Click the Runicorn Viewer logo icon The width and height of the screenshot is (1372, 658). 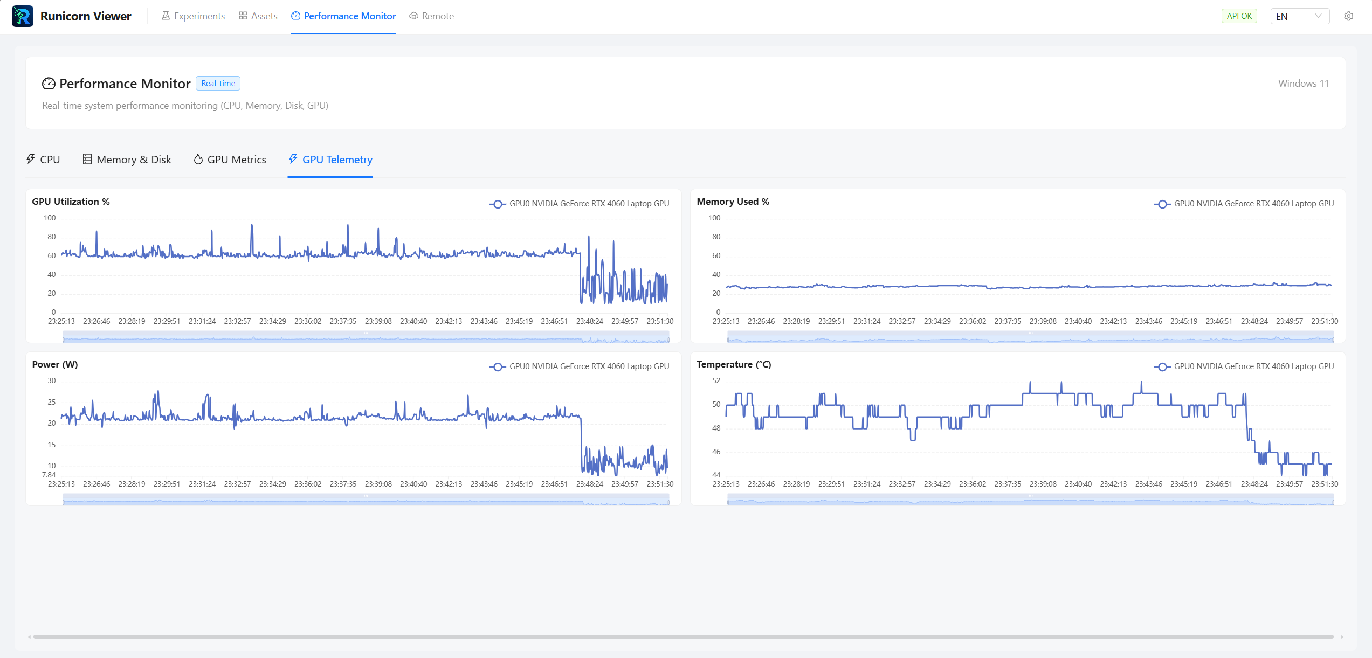click(22, 16)
